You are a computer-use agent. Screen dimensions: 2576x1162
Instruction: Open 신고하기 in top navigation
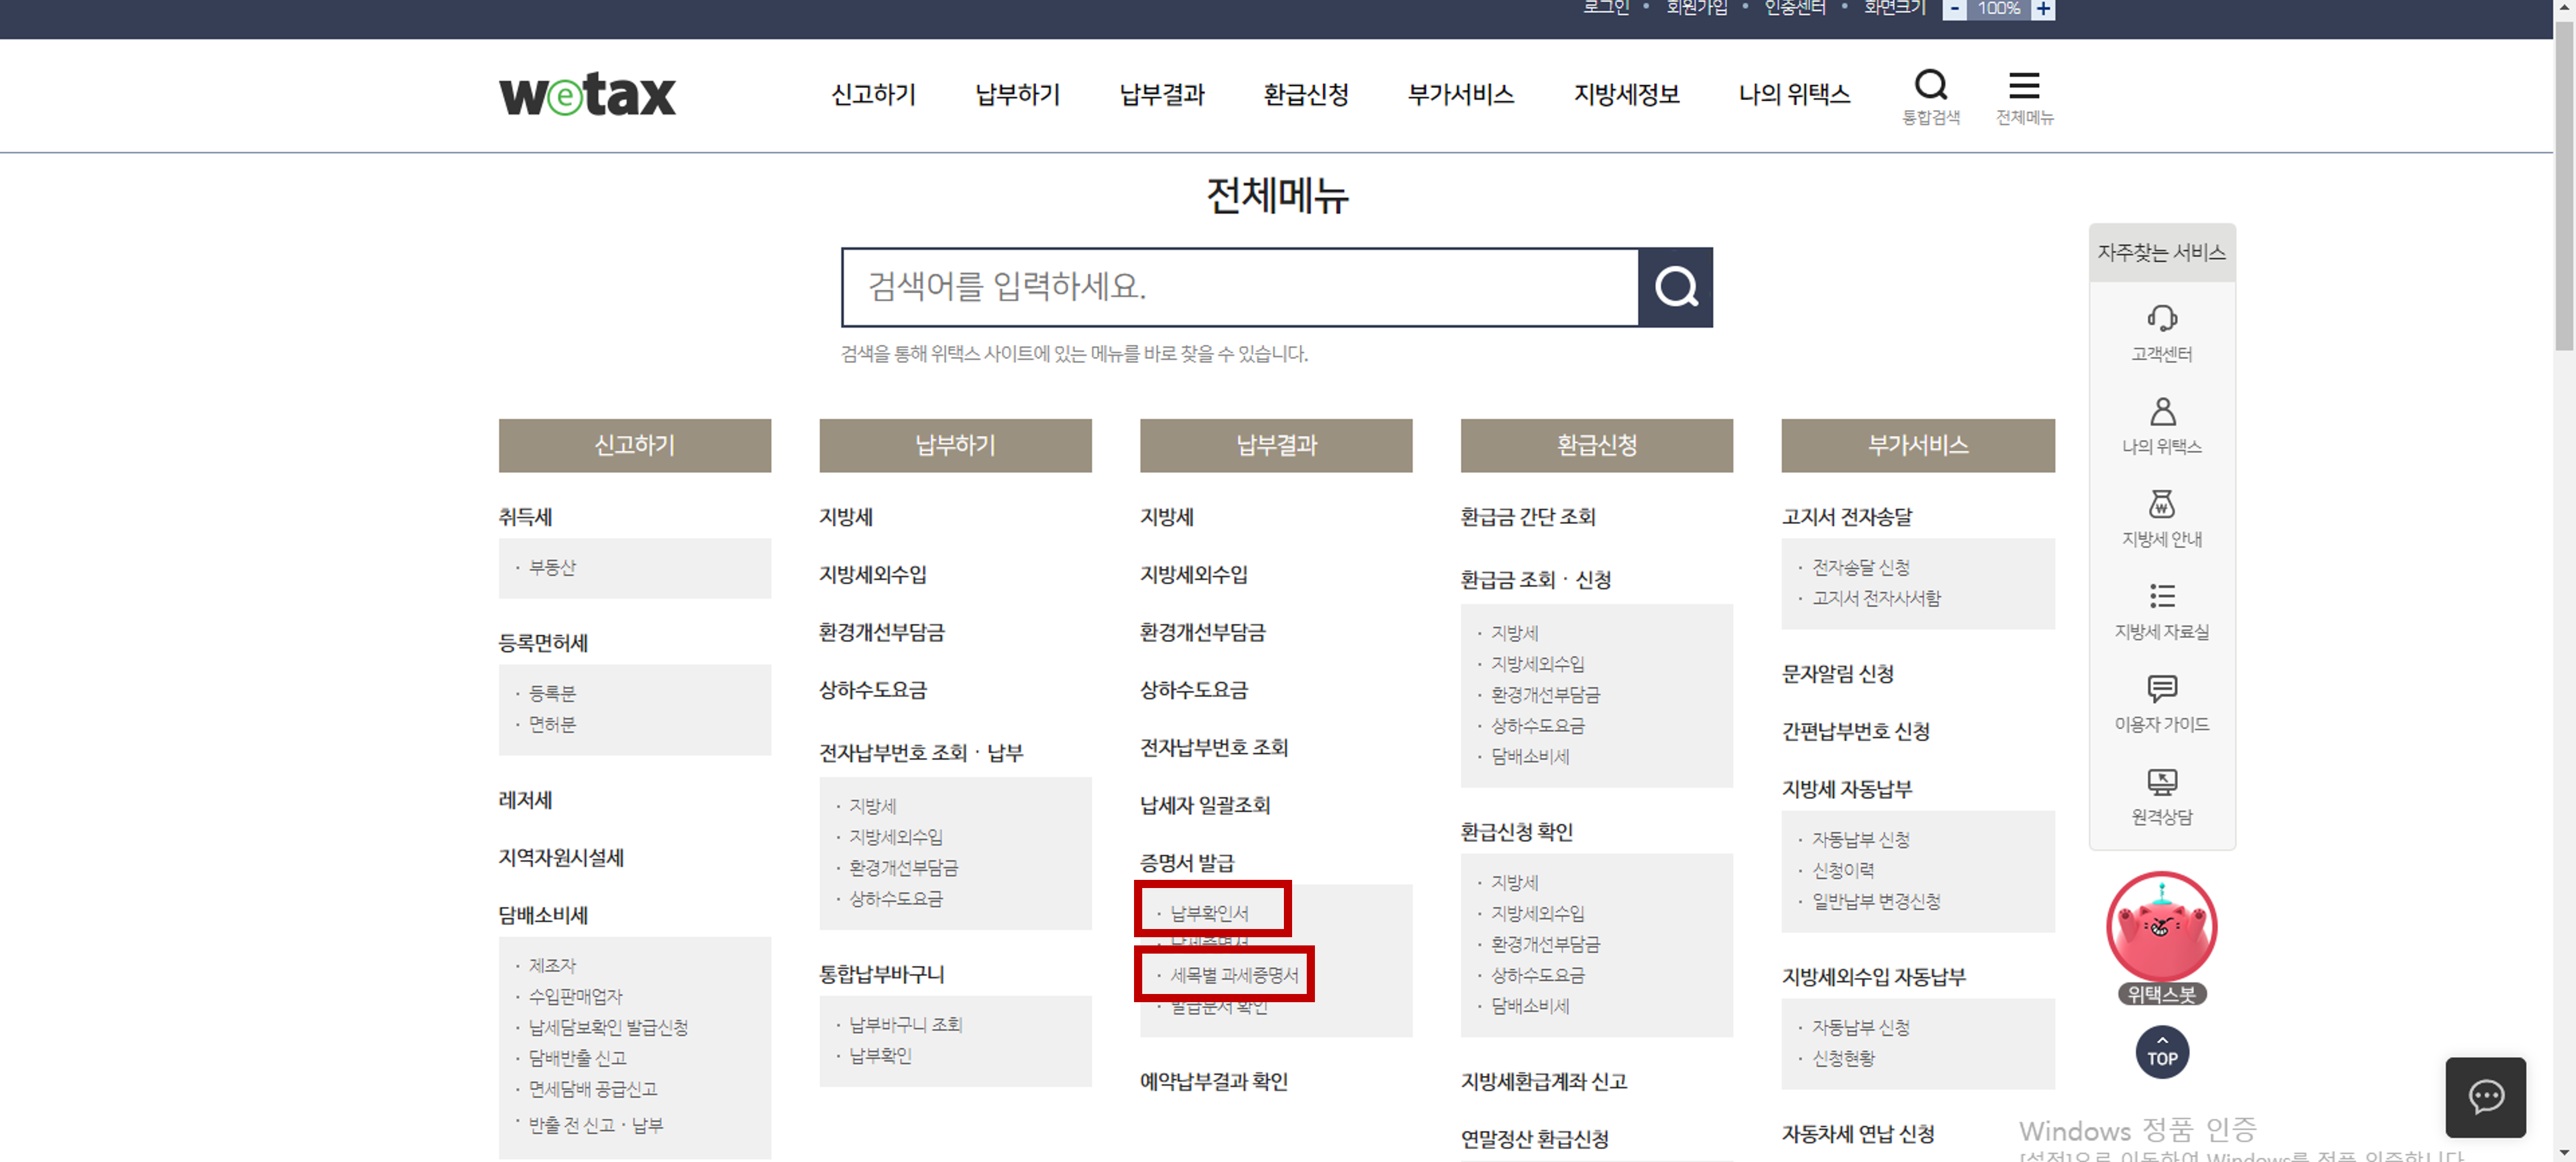pyautogui.click(x=873, y=95)
